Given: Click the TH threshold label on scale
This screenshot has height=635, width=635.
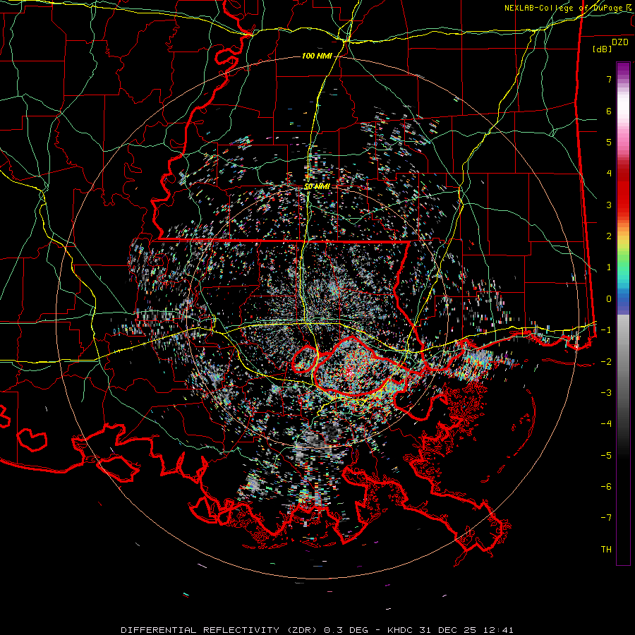Looking at the screenshot, I should 606,549.
